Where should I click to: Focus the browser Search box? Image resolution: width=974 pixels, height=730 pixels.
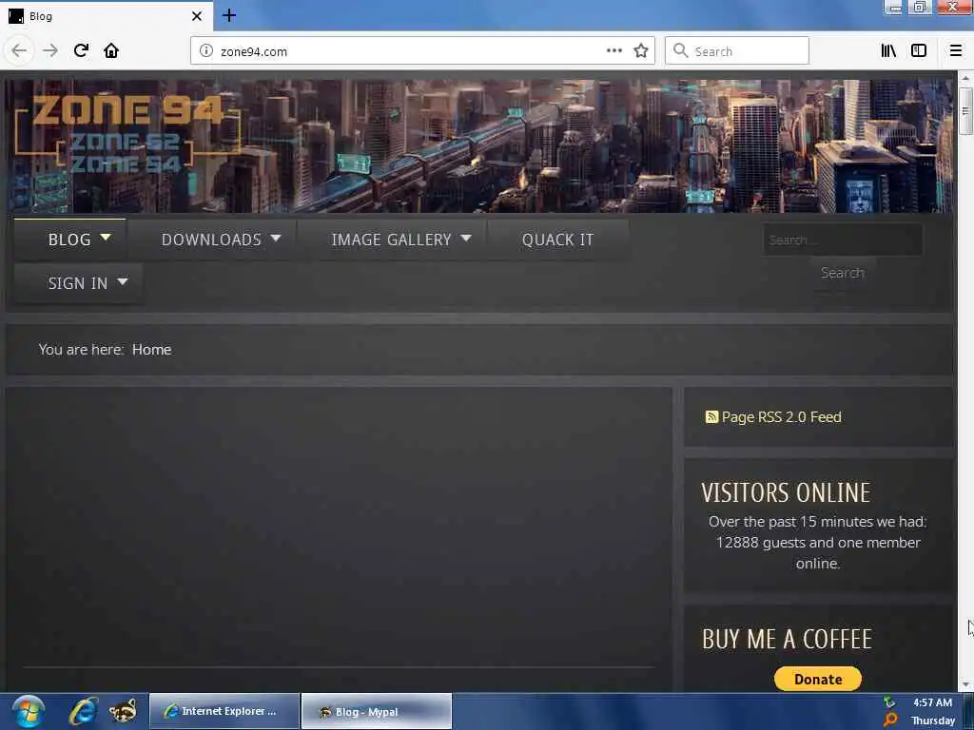[x=737, y=51]
